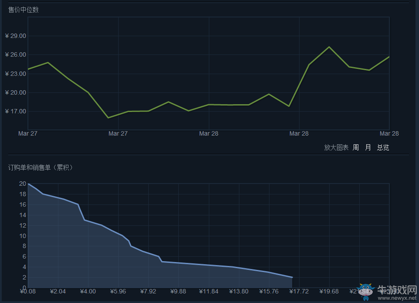Select the lowest dip on the green price line
Image resolution: width=419 pixels, height=303 pixels.
pyautogui.click(x=108, y=118)
